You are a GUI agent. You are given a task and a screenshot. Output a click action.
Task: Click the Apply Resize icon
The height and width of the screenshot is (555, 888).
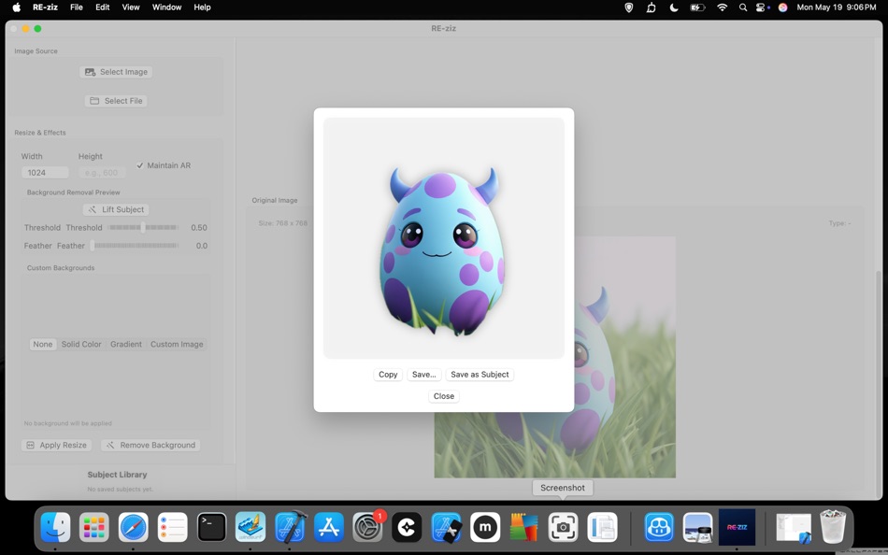click(31, 445)
